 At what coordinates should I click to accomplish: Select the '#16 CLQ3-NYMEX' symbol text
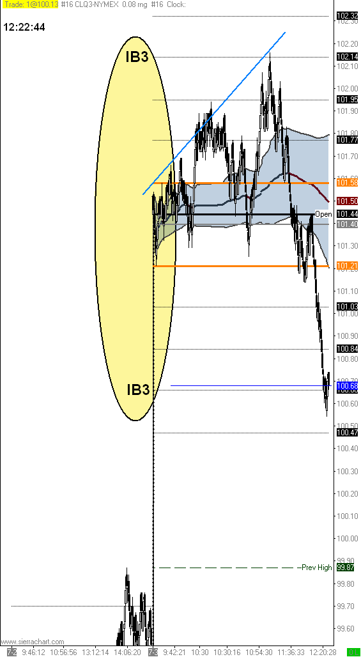pyautogui.click(x=89, y=4)
